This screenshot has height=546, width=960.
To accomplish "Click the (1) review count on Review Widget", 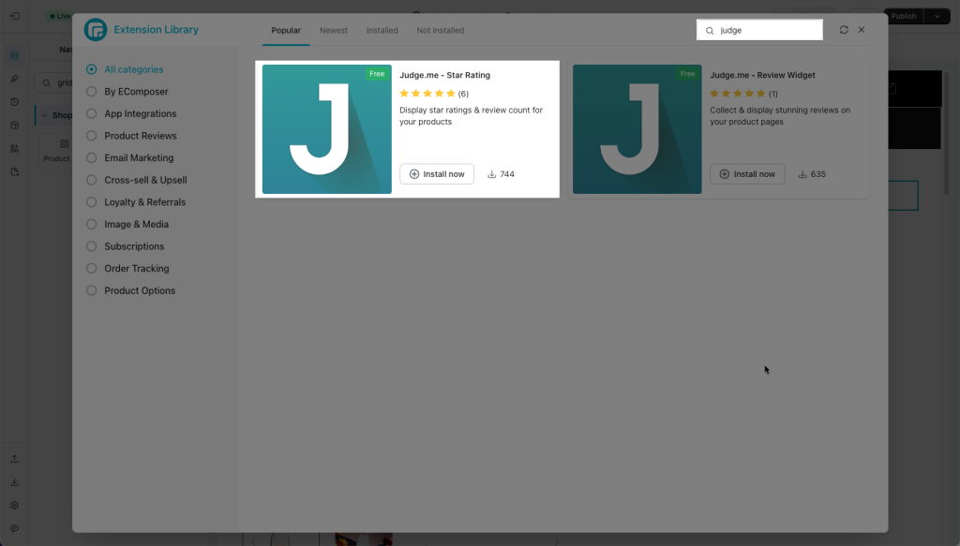I will pos(773,95).
